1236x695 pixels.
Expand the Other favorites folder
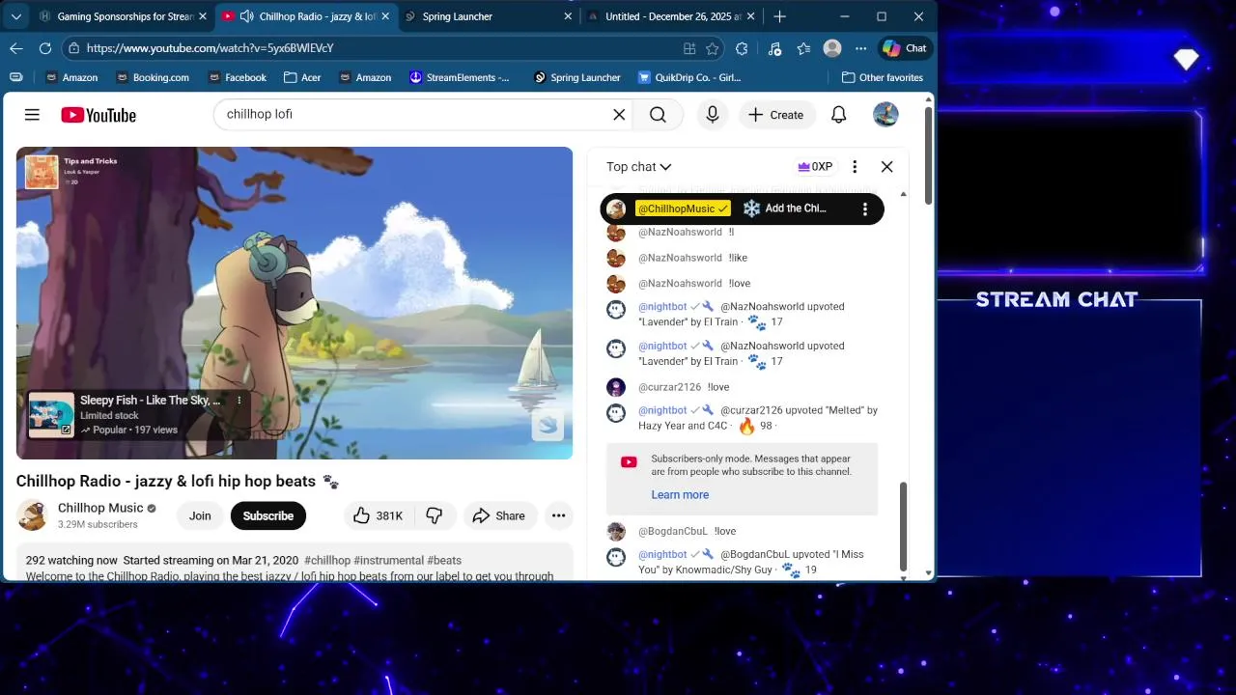pos(883,77)
